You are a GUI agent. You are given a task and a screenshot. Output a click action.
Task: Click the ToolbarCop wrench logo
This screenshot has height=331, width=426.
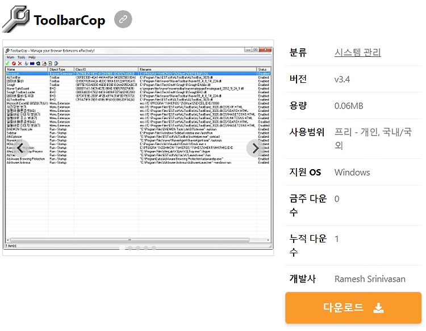[16, 19]
